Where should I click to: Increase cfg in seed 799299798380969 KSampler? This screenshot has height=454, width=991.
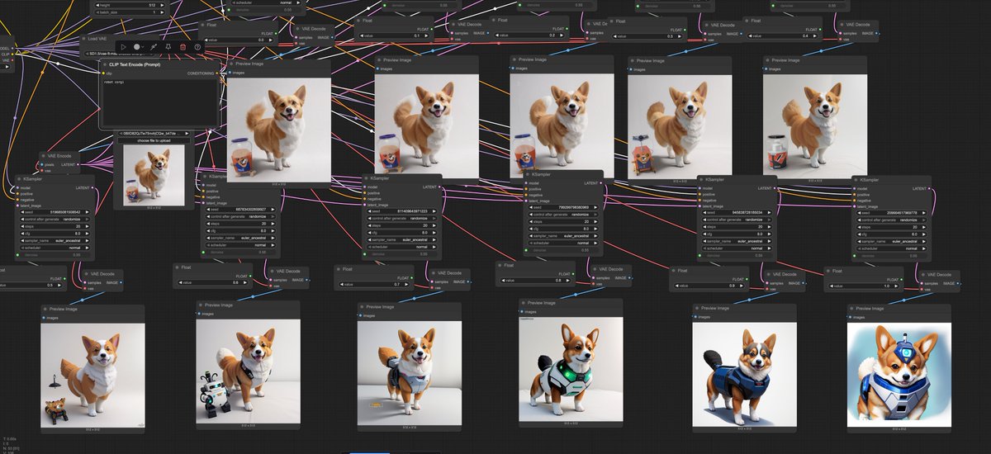[596, 229]
